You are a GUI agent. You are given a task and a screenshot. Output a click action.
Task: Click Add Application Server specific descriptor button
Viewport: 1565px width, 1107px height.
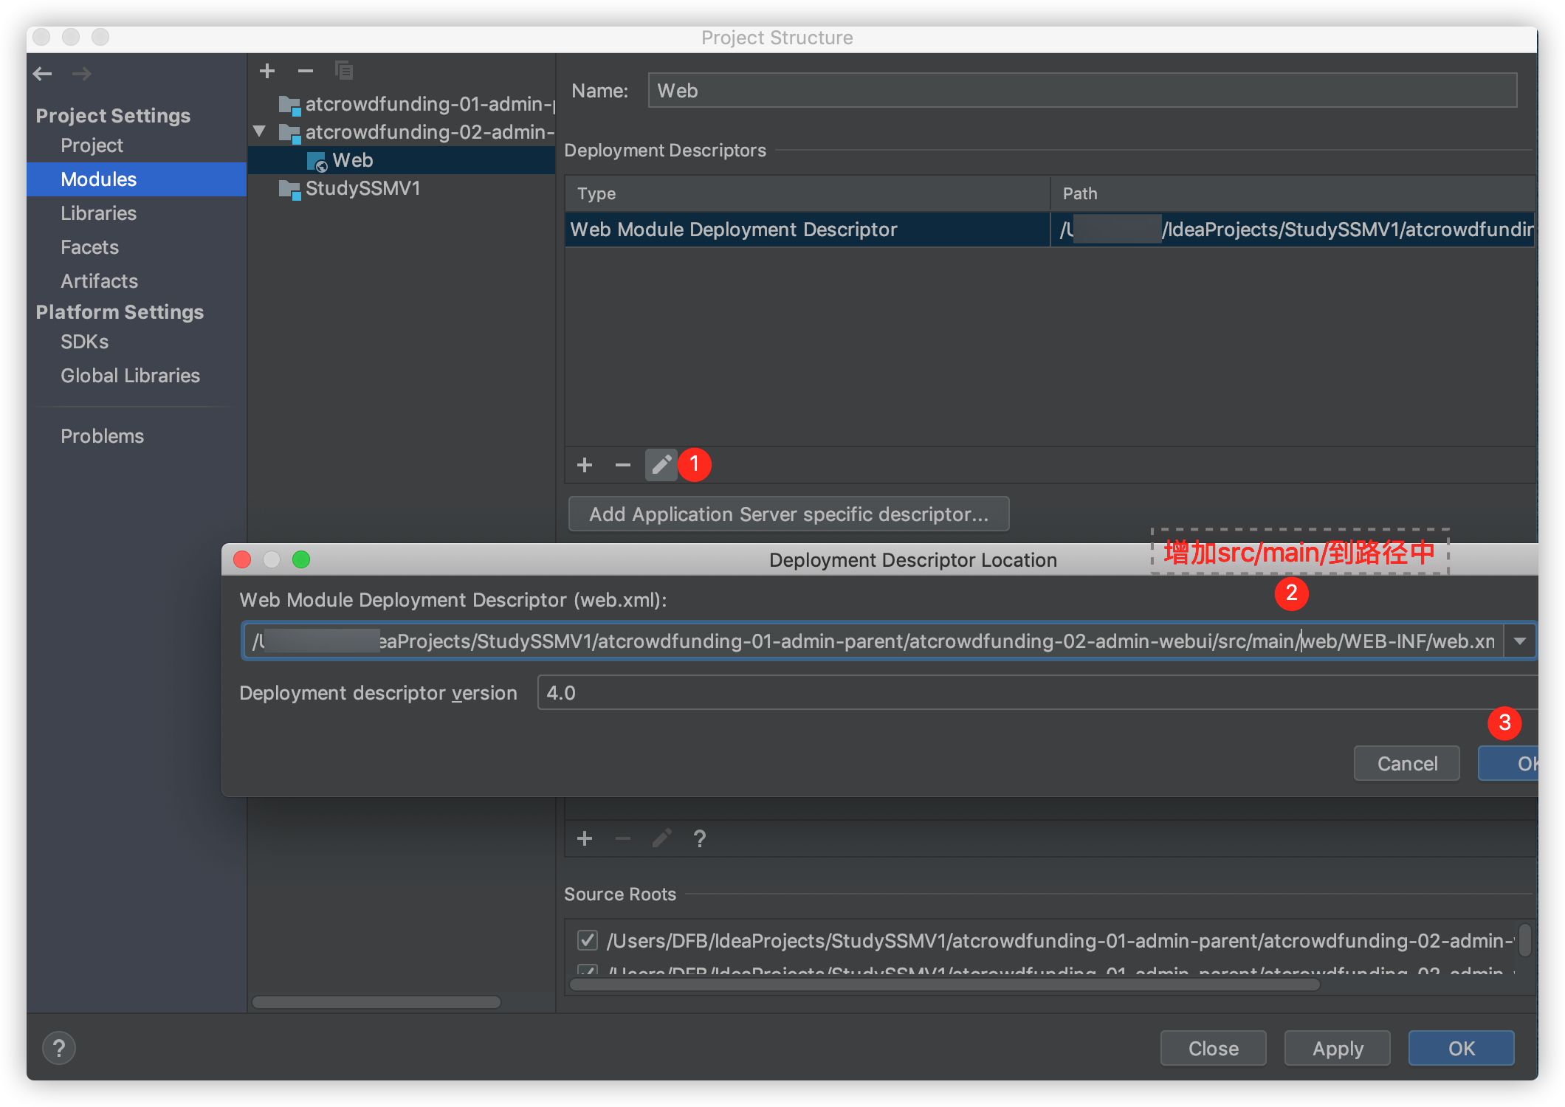(788, 514)
